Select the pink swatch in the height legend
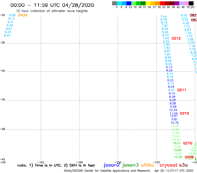This screenshot has height=173, width=197. [x=186, y=3]
